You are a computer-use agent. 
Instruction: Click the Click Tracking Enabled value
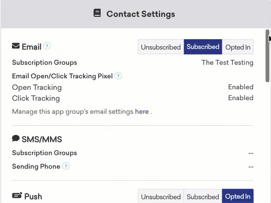point(241,98)
